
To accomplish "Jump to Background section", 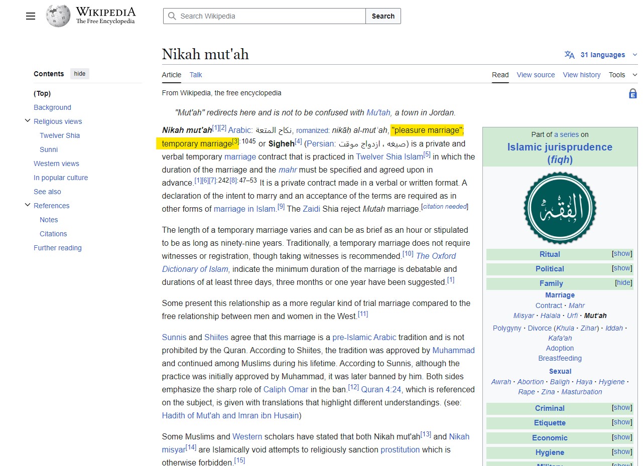I will (x=52, y=107).
